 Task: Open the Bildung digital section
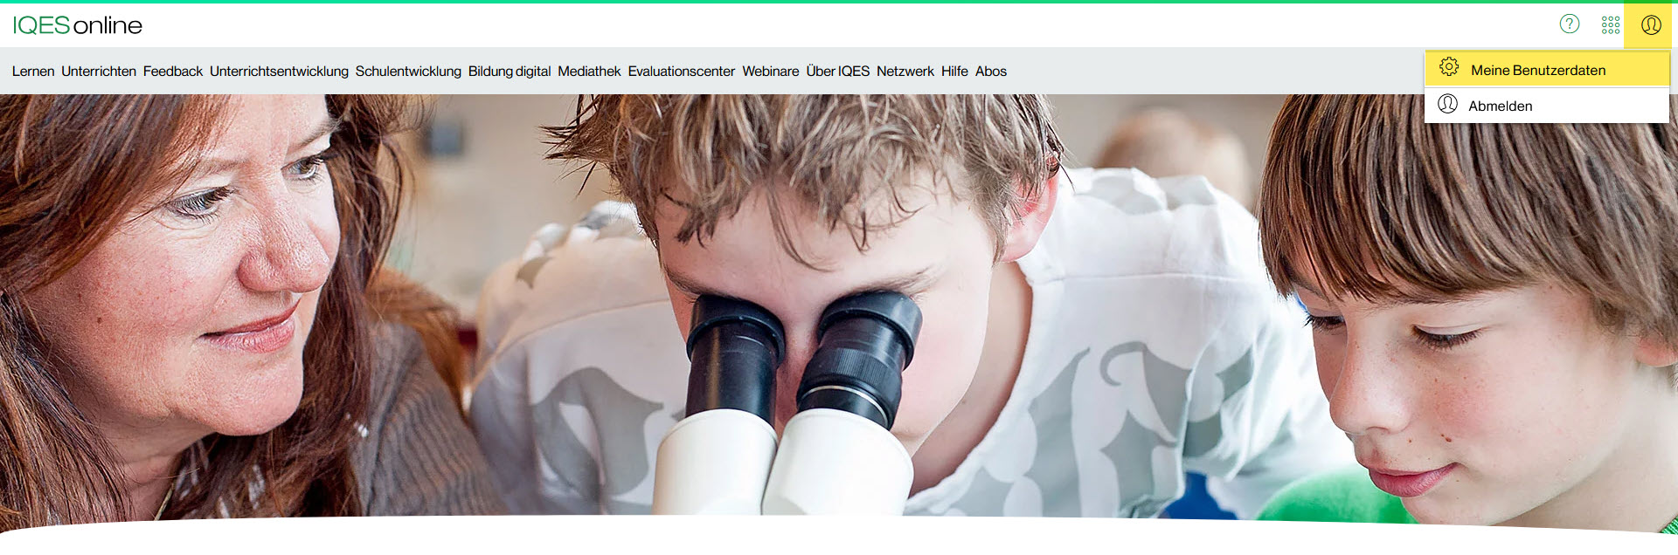pos(510,72)
